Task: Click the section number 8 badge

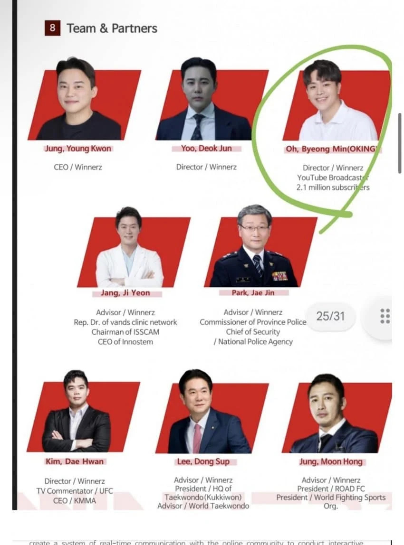Action: click(x=52, y=28)
